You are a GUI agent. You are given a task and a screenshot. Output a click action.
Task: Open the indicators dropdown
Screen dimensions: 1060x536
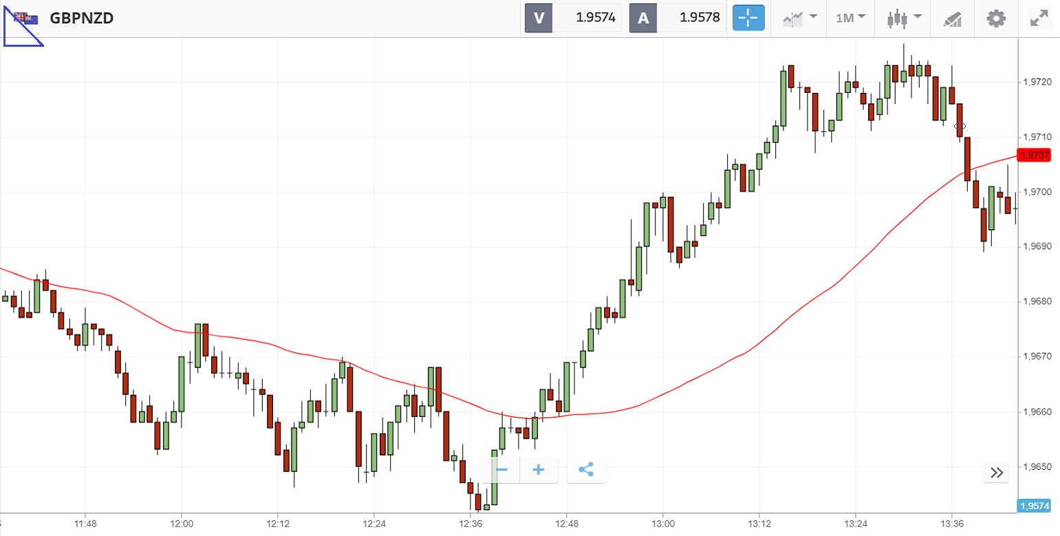(800, 18)
